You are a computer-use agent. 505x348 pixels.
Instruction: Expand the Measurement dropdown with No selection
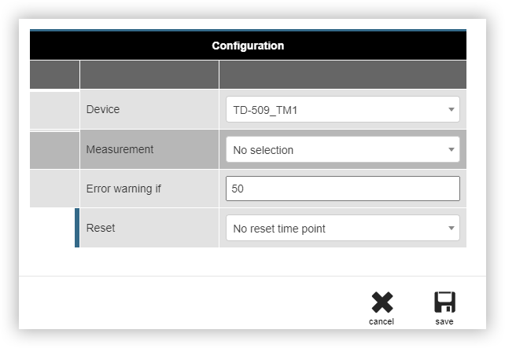tap(343, 149)
